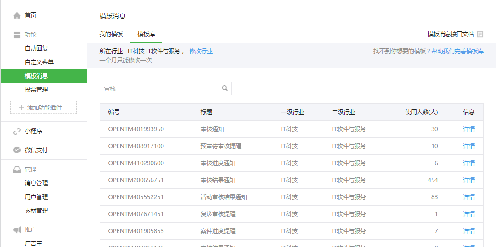
Task: Click the 活动审核结果通知 title cell
Action: point(224,197)
